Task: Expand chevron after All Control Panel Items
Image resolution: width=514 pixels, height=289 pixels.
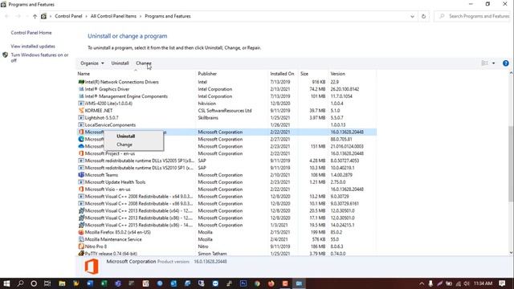Action: (141, 16)
